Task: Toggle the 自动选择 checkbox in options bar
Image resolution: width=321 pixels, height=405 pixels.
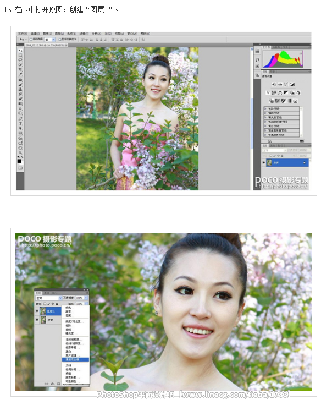Action: click(31, 39)
